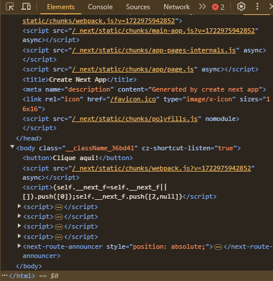Viewport: 273px width, 281px height.
Task: Switch to the Sources tab
Action: click(138, 7)
